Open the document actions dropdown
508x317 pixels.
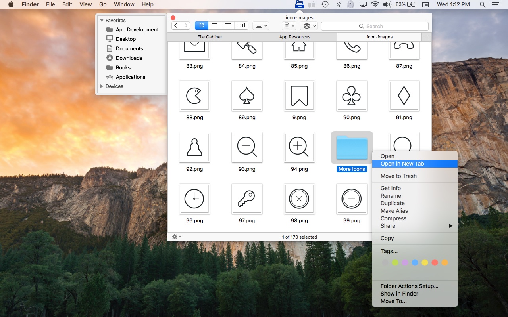(x=289, y=26)
